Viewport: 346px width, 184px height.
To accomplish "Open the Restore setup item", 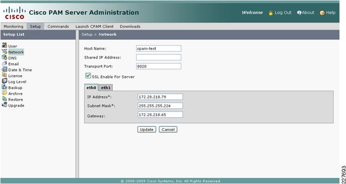I will (15, 99).
